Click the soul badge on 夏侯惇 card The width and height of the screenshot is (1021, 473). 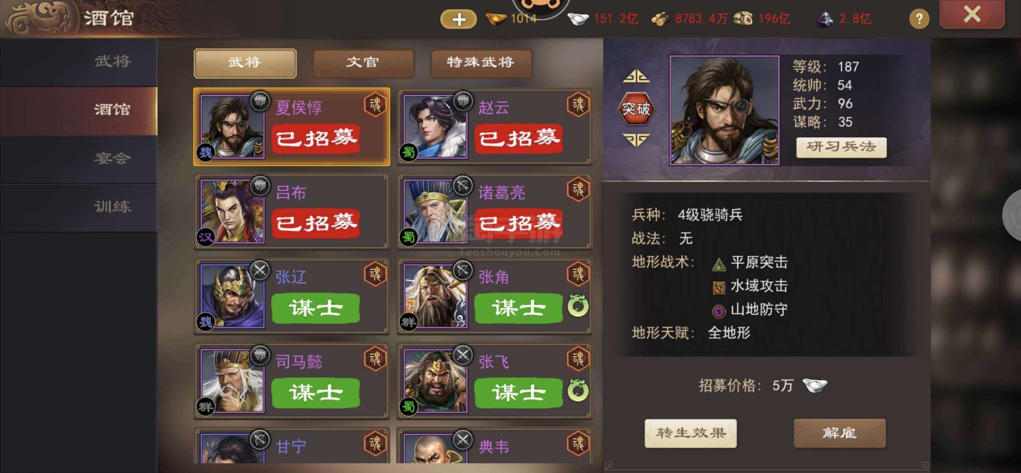[x=375, y=105]
